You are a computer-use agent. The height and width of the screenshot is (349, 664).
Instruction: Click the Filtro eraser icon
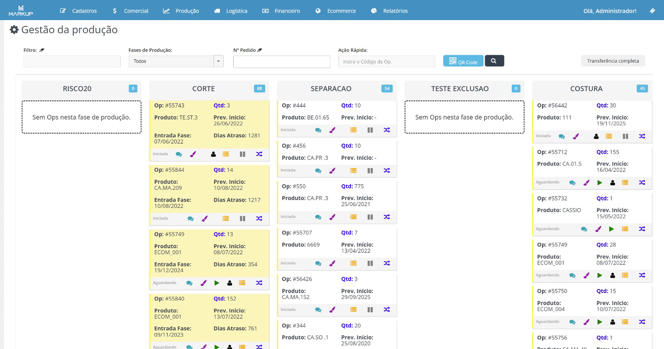pos(42,50)
